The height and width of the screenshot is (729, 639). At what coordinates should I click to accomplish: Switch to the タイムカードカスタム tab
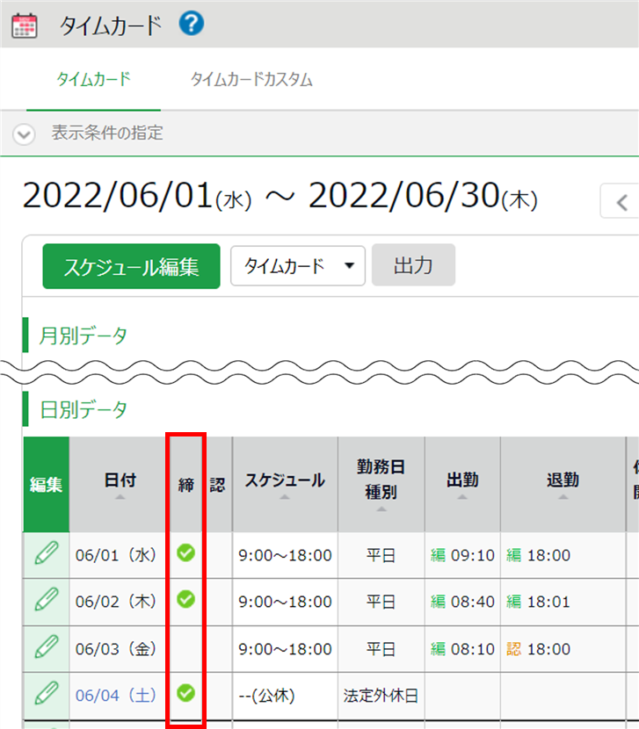251,80
